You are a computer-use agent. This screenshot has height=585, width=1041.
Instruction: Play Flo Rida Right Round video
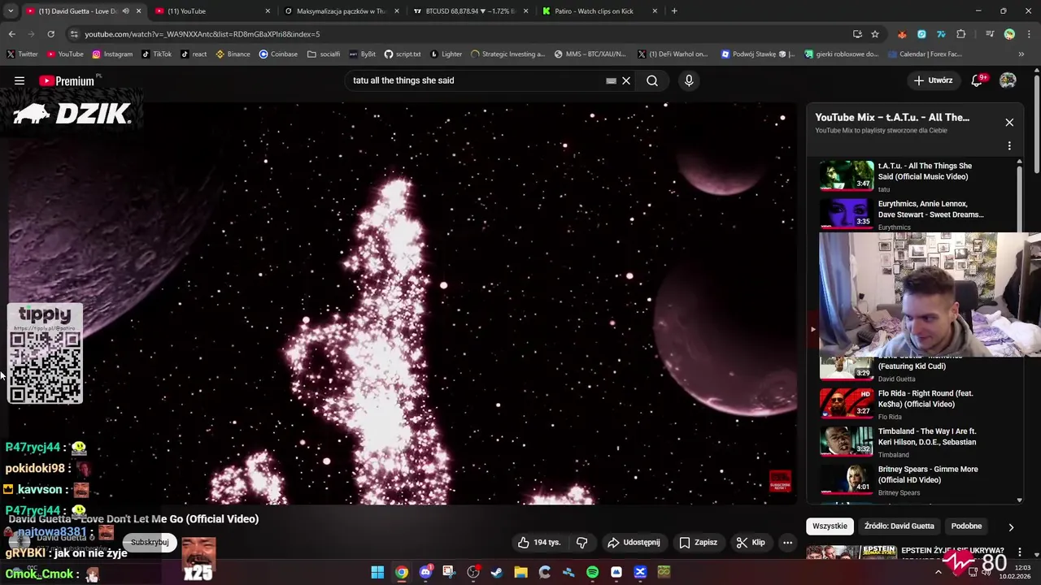[917, 404]
